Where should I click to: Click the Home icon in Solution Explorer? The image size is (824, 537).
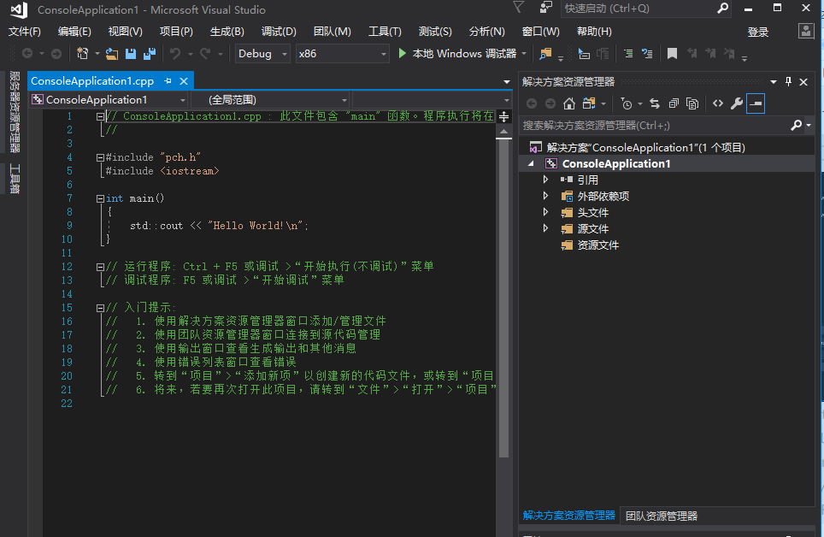568,103
